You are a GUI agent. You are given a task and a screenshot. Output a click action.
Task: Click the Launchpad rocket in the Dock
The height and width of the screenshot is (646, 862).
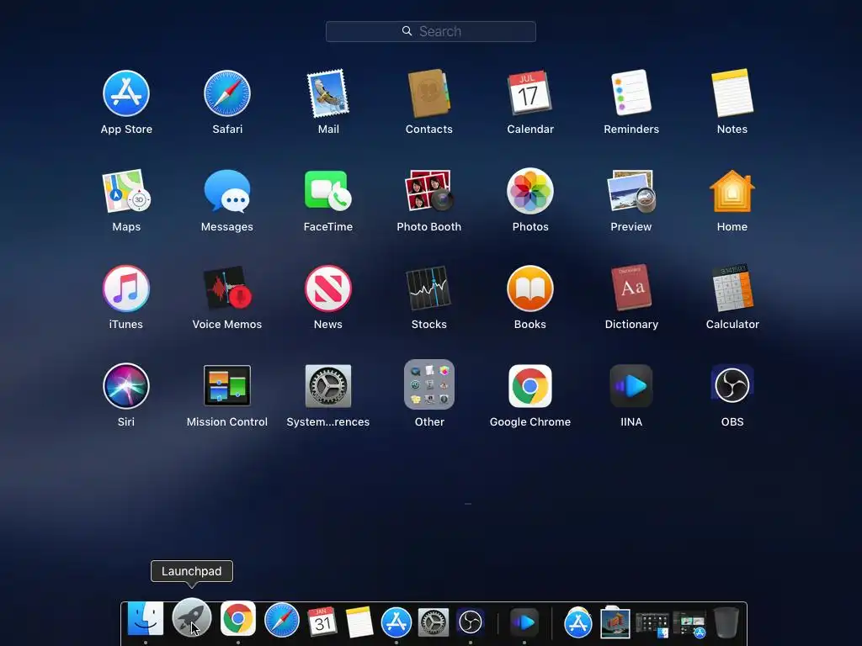pos(191,618)
